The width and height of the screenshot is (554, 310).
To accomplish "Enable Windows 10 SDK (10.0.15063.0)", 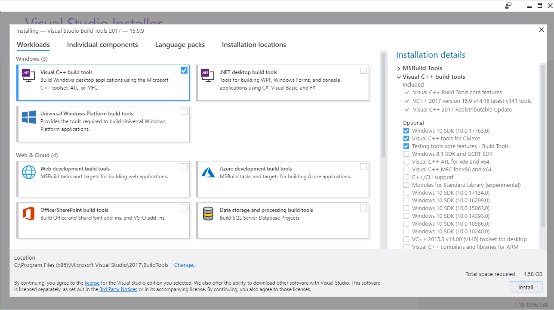I will (x=406, y=208).
